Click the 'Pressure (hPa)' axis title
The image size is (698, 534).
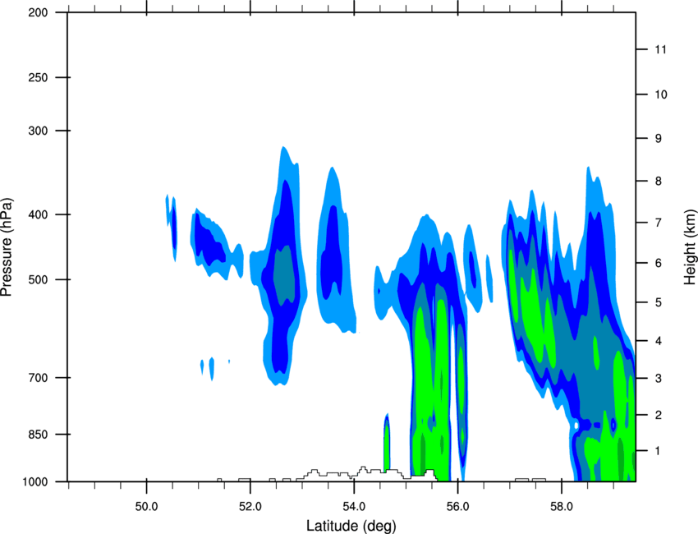coord(7,247)
